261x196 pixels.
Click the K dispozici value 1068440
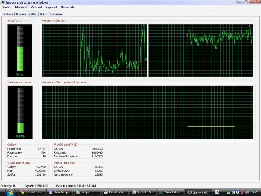[x=97, y=153]
